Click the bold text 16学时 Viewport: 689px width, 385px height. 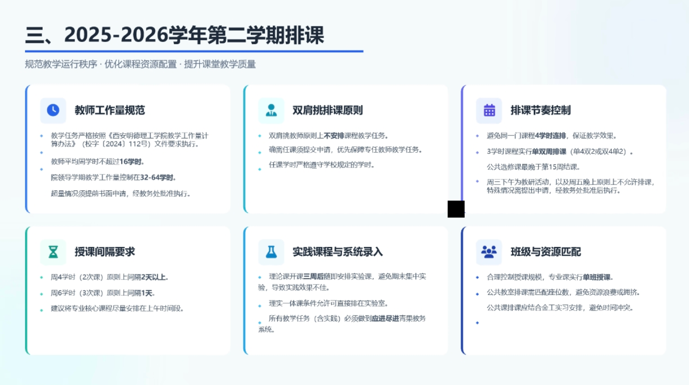coord(132,161)
